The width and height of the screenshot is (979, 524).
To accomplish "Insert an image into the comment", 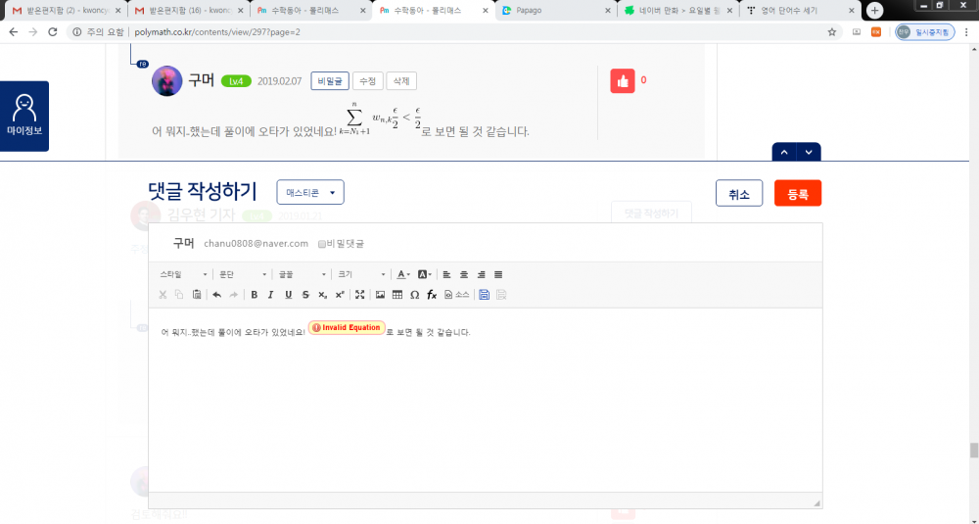I will (x=380, y=295).
